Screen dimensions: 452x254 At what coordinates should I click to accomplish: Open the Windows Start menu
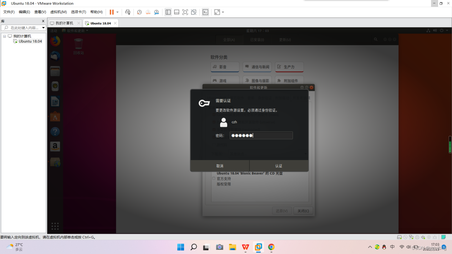[x=181, y=247]
